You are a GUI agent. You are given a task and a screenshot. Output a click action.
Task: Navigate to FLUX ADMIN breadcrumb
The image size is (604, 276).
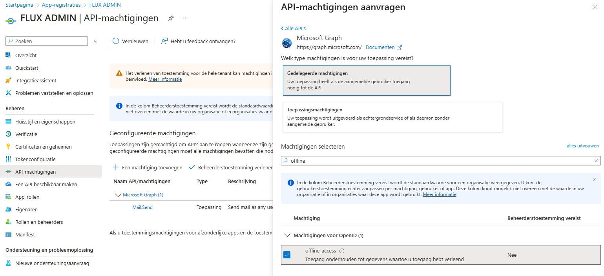coord(105,5)
